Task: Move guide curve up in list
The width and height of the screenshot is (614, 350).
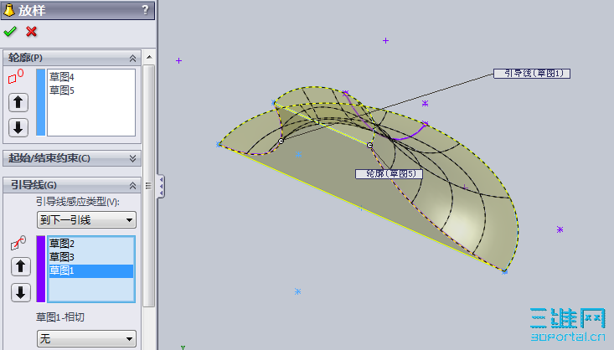Action: (x=21, y=266)
